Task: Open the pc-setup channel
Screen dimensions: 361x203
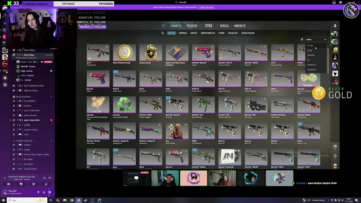Action: (x=32, y=164)
